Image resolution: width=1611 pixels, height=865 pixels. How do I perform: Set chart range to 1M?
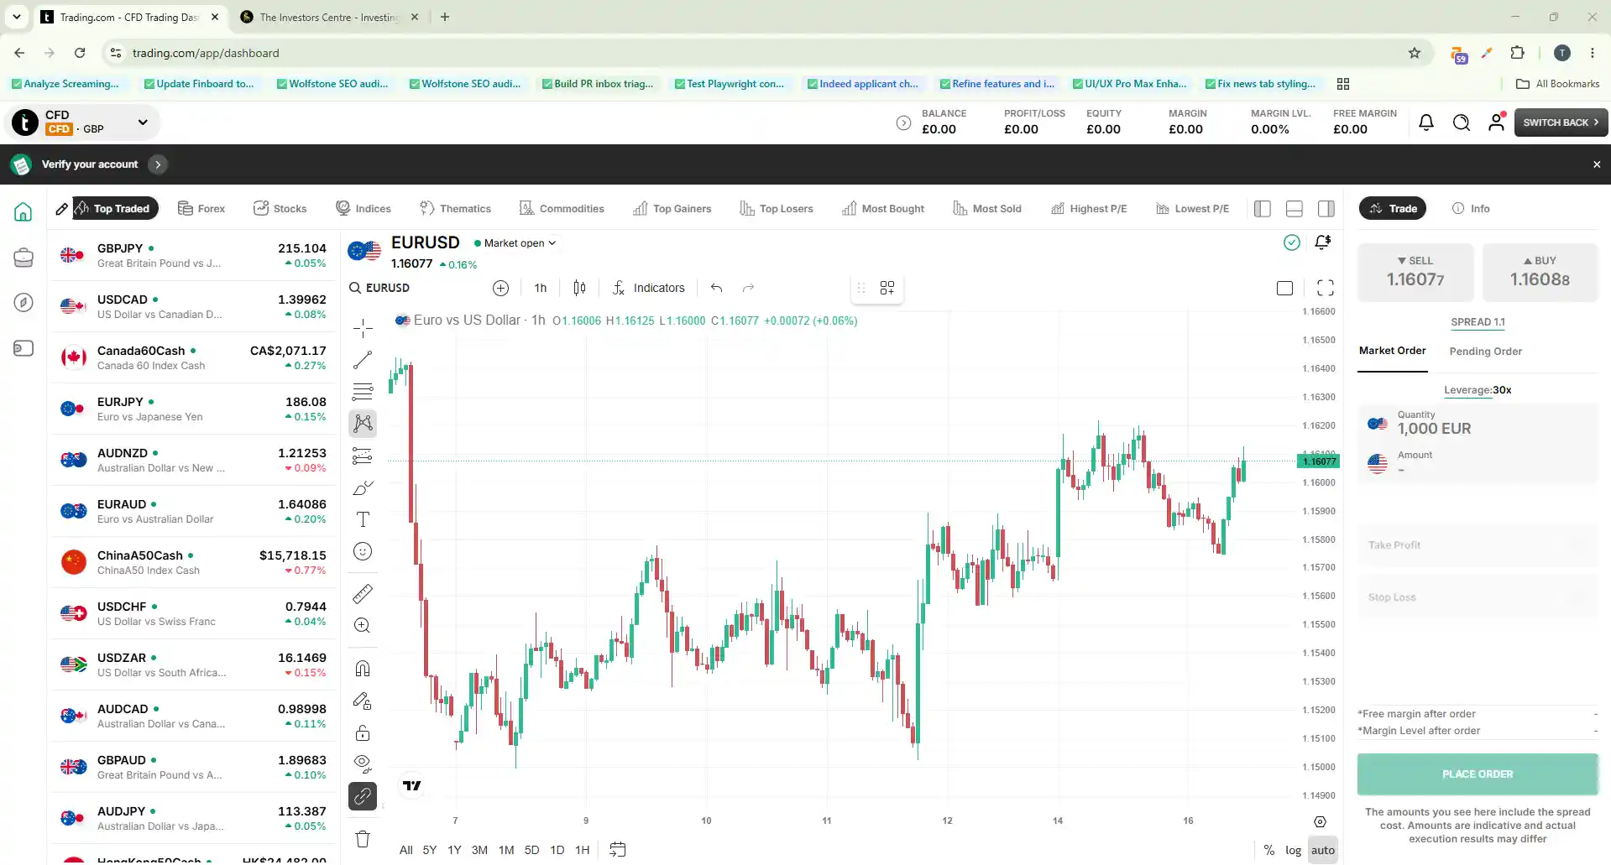coord(506,850)
